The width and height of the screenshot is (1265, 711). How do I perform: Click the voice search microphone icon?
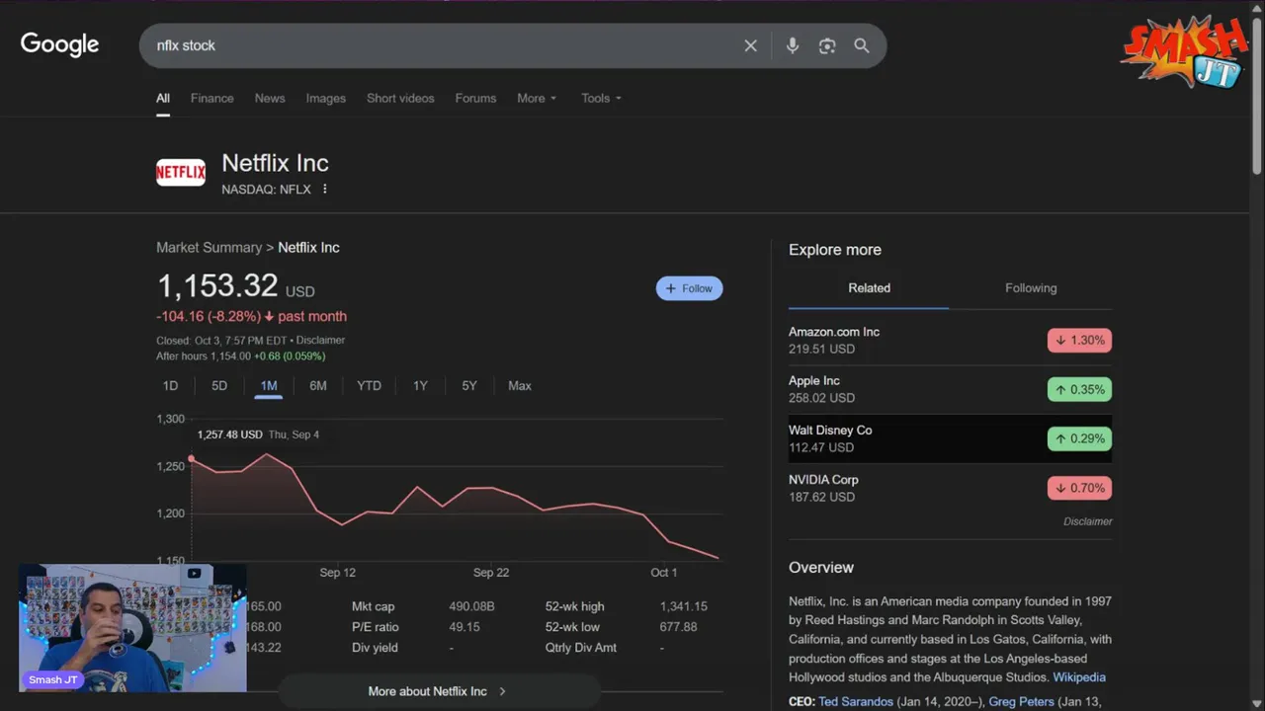(793, 45)
